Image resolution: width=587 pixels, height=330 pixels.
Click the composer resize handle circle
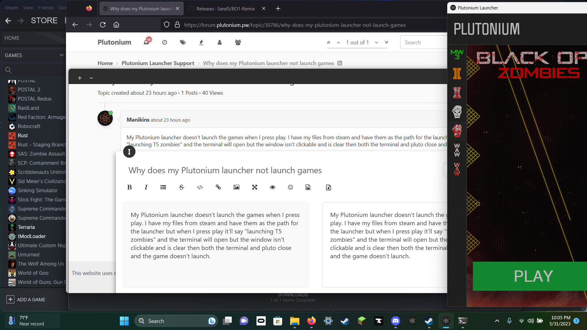pos(129,152)
